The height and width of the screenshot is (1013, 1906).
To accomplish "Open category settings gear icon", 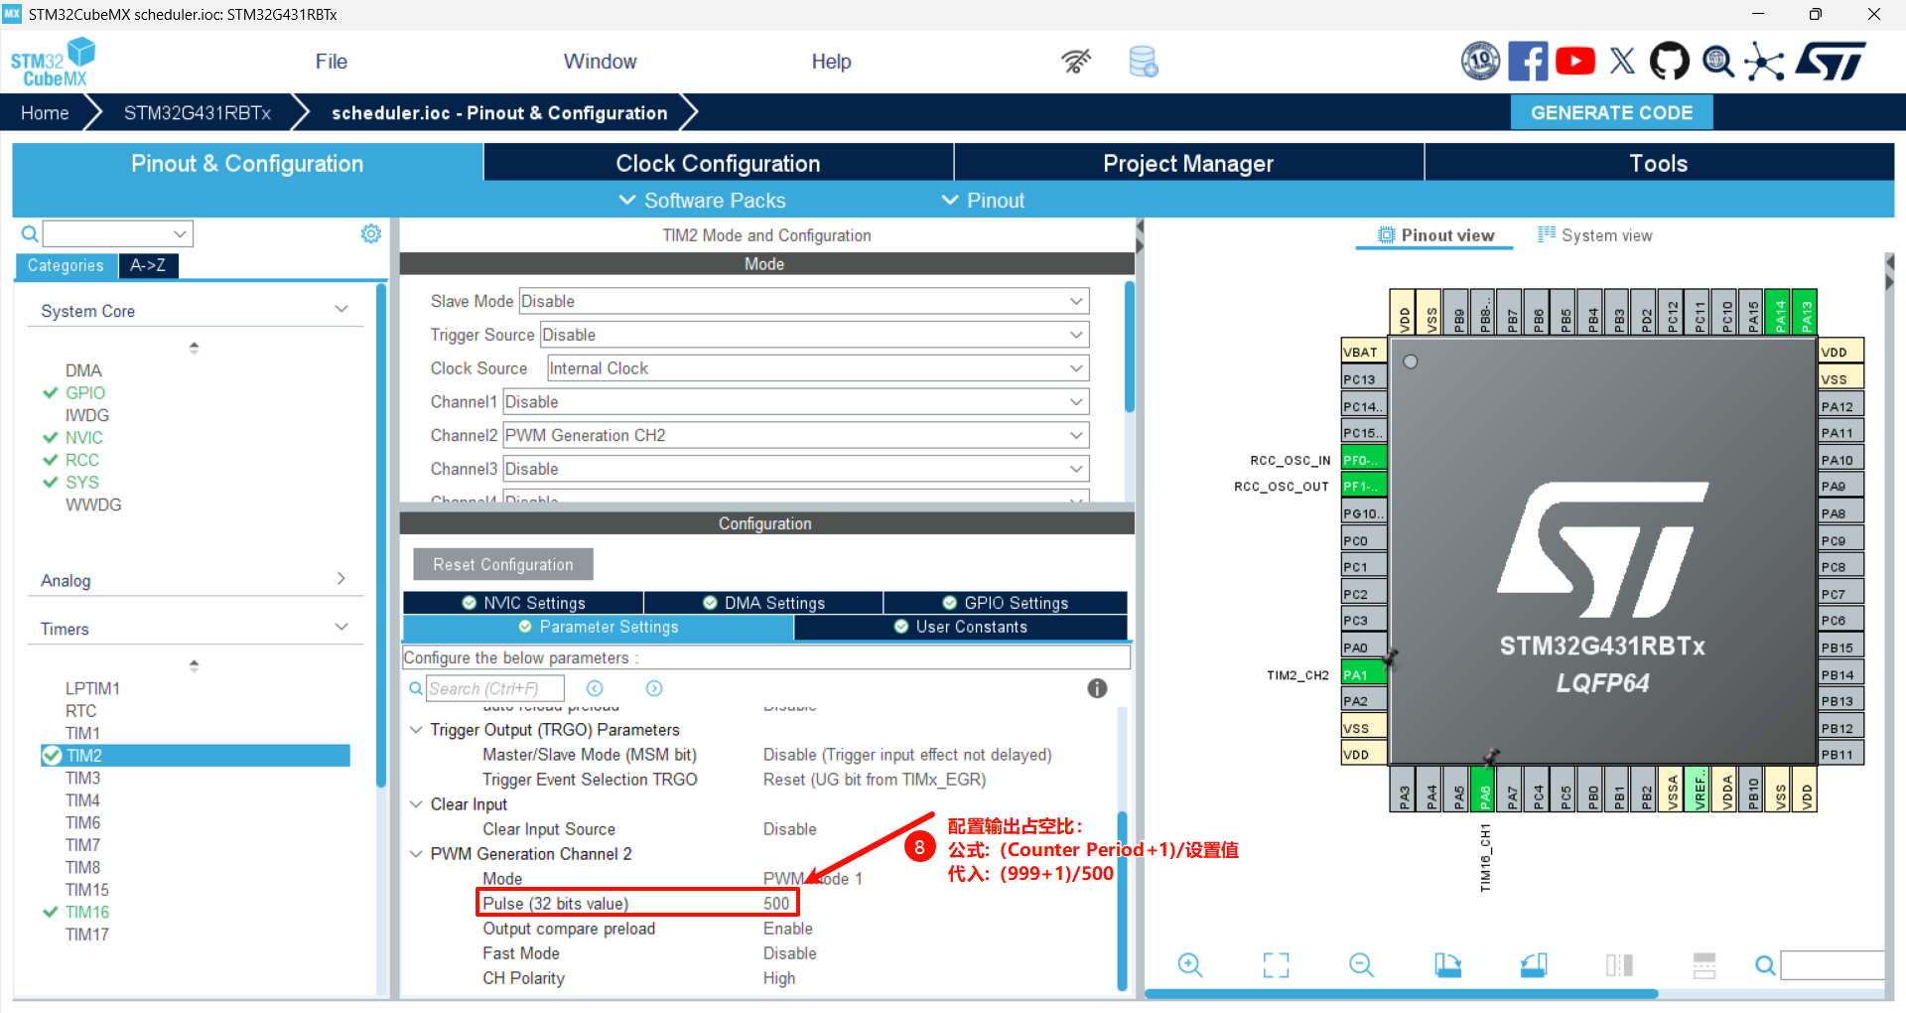I will (x=371, y=233).
